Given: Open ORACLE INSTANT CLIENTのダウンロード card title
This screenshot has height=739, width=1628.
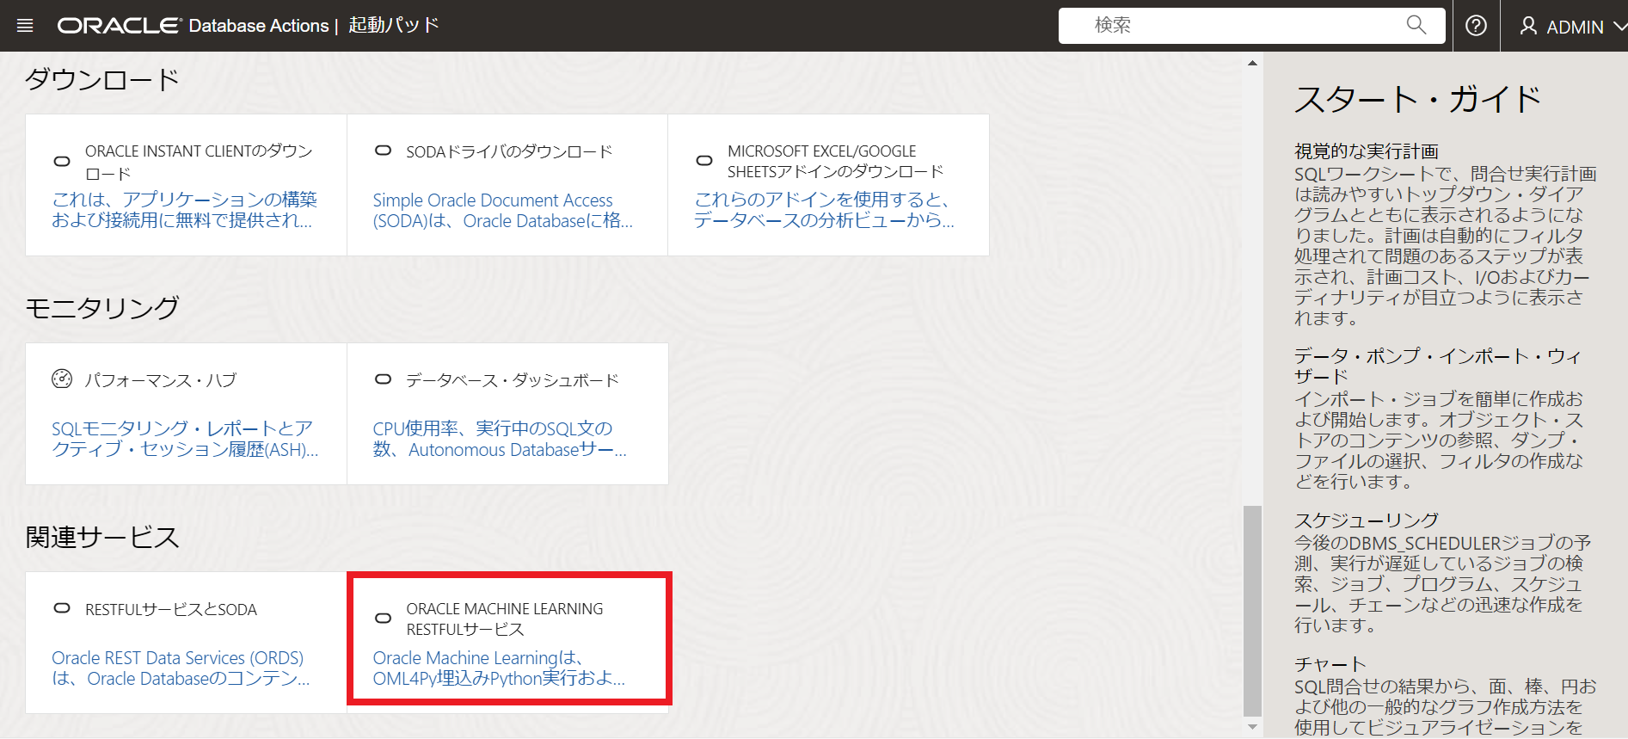Looking at the screenshot, I should (x=199, y=162).
